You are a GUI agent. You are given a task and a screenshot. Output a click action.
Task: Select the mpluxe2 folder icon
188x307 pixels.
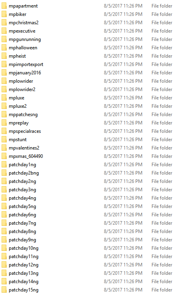(x=4, y=106)
